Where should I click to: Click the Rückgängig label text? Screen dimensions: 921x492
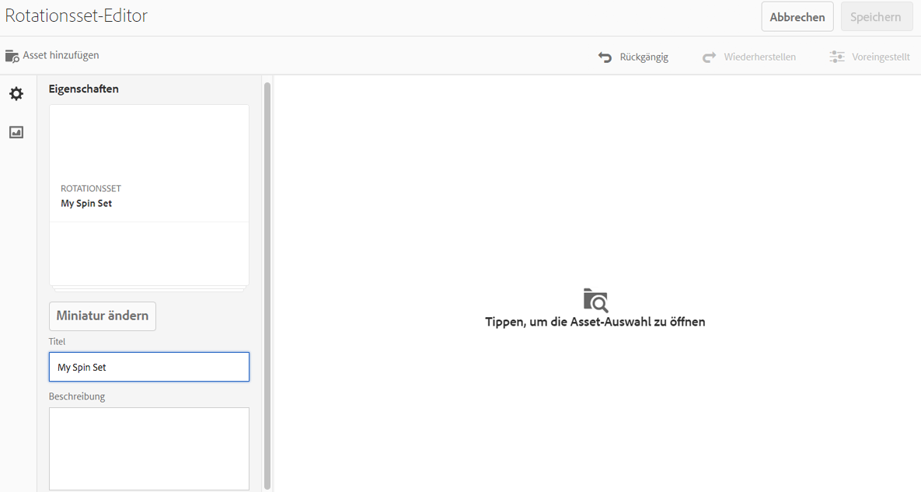point(644,57)
